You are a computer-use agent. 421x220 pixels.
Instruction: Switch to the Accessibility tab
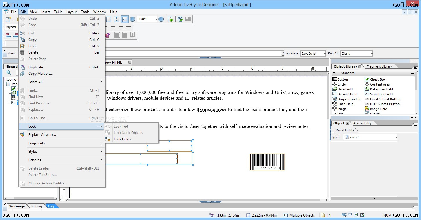362,123
